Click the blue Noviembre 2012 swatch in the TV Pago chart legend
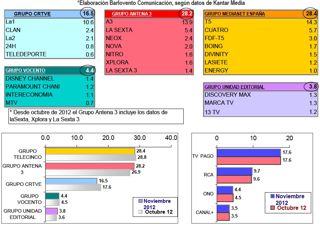 pyautogui.click(x=273, y=196)
